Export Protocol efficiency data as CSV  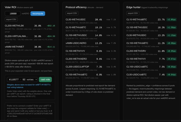[x=72, y=13]
